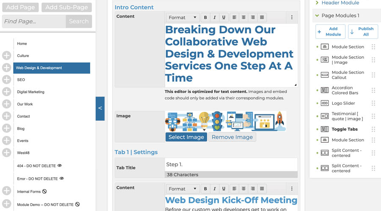Toggle visibility eye on 404 page
The height and width of the screenshot is (211, 381).
tap(60, 166)
